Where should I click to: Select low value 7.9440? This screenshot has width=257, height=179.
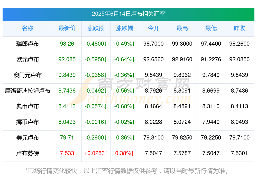pyautogui.click(x=211, y=122)
